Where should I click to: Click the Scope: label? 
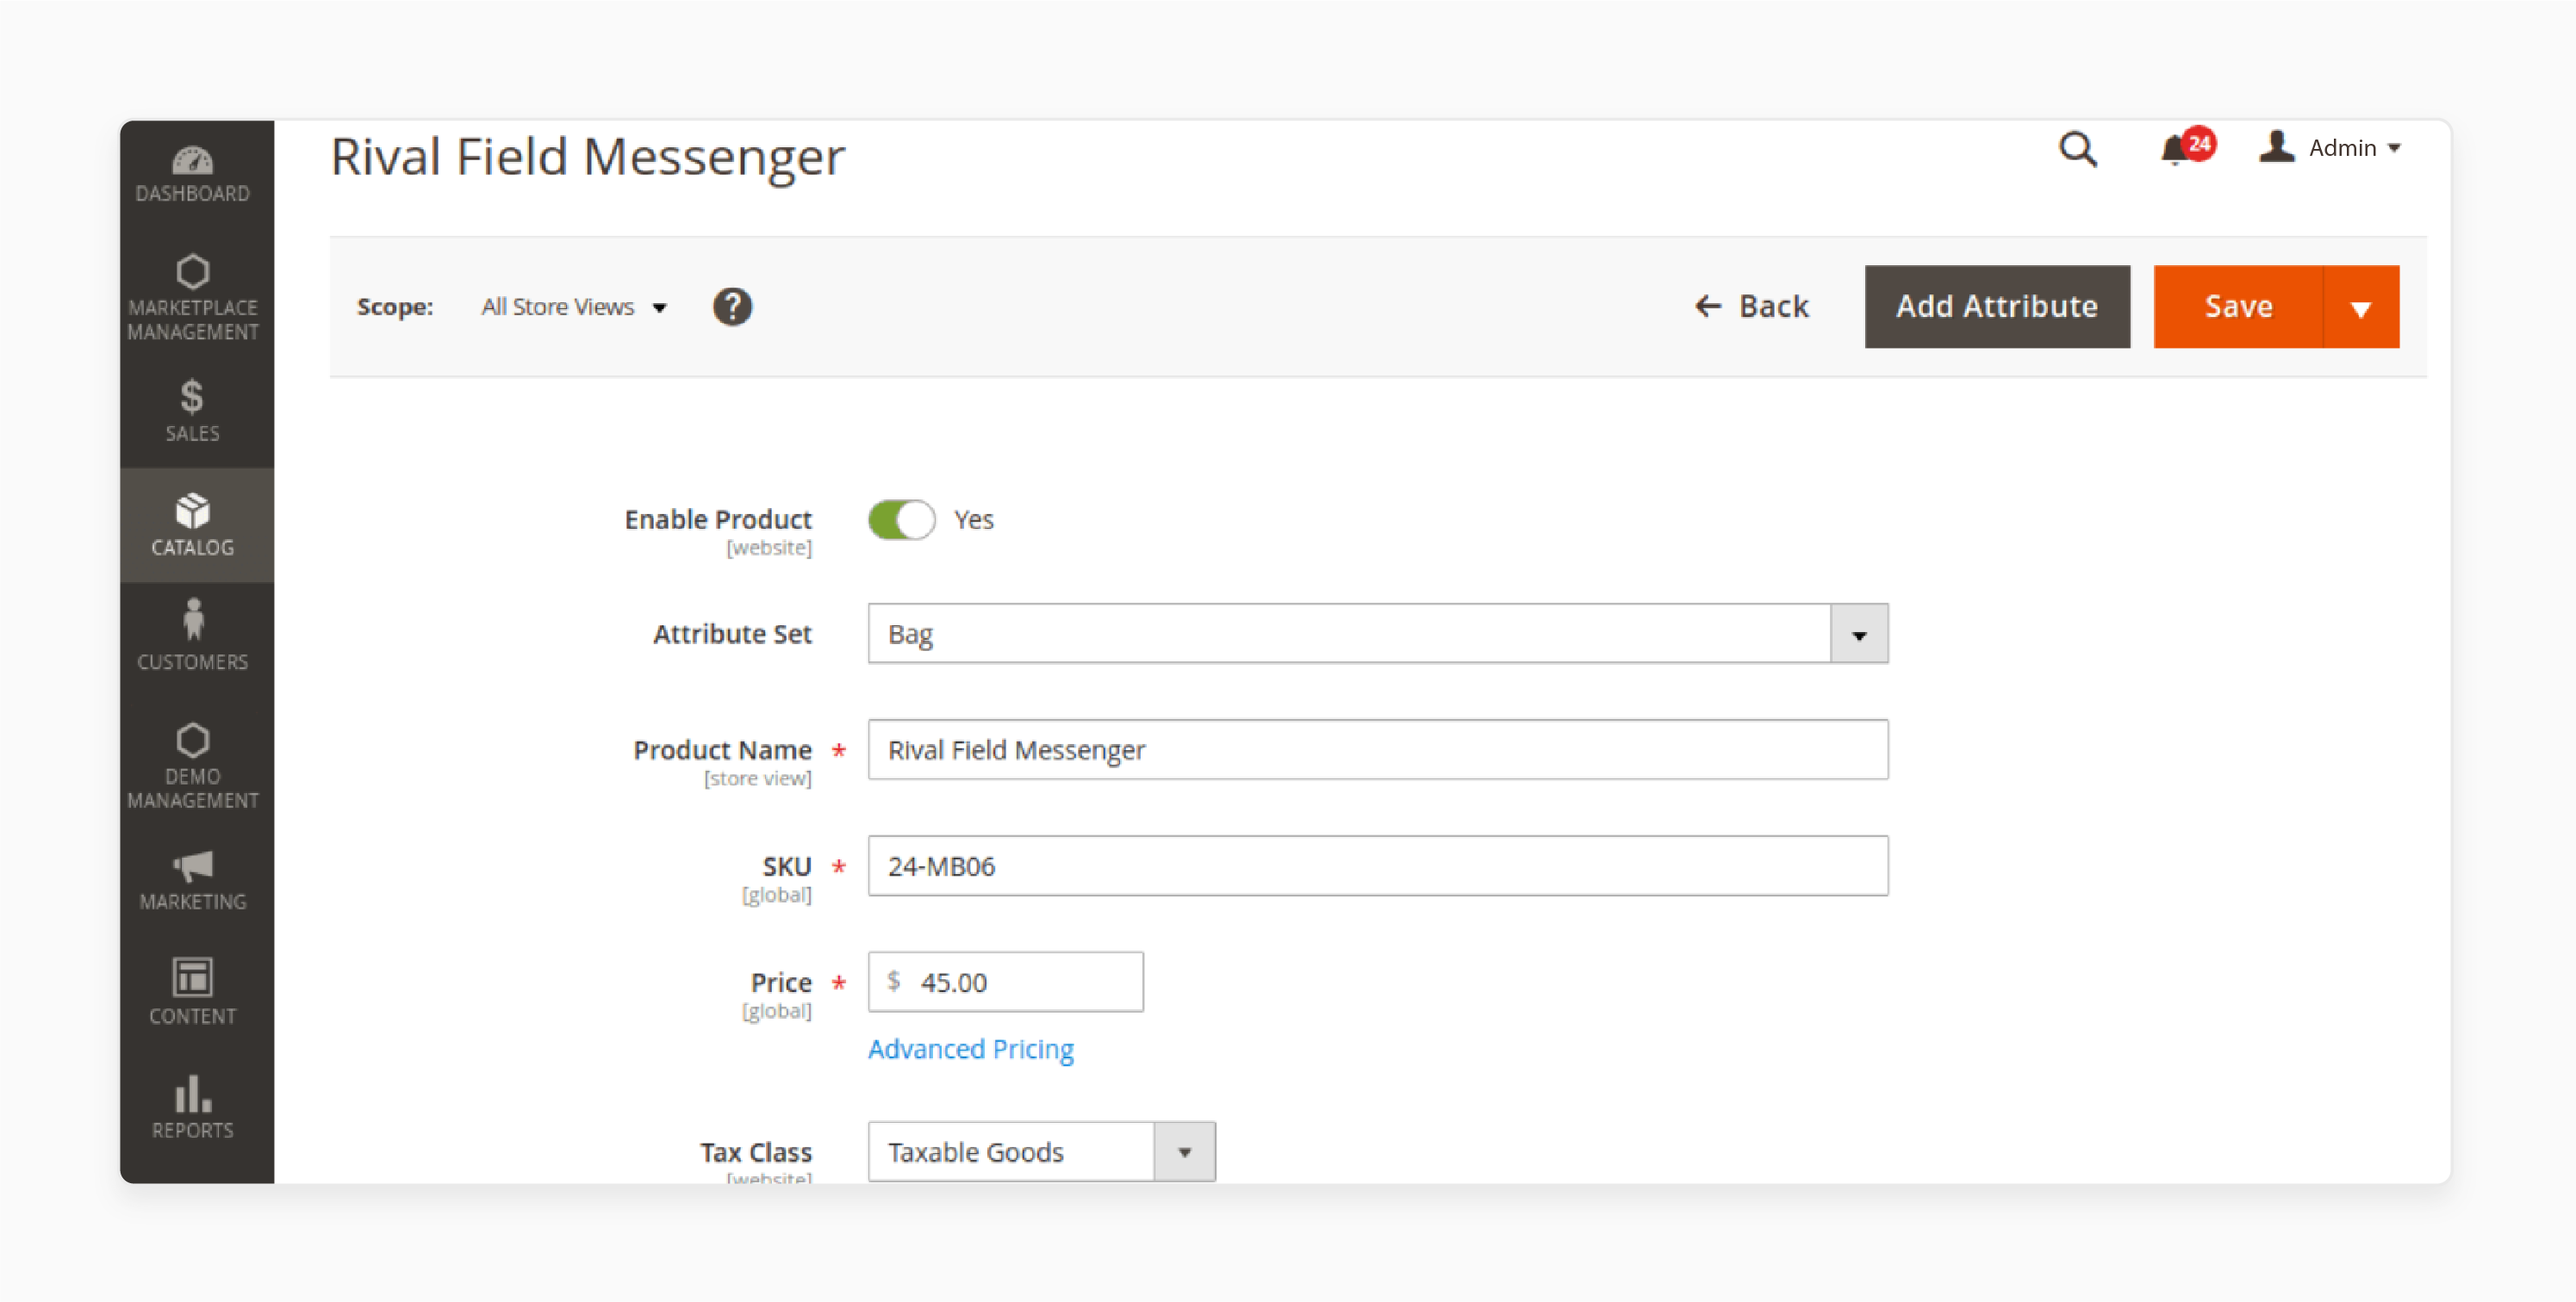click(395, 307)
